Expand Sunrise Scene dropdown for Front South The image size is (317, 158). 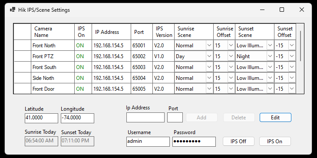pos(209,67)
